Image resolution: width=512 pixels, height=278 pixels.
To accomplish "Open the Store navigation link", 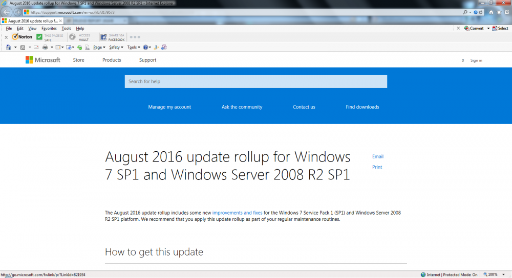I will 79,60.
